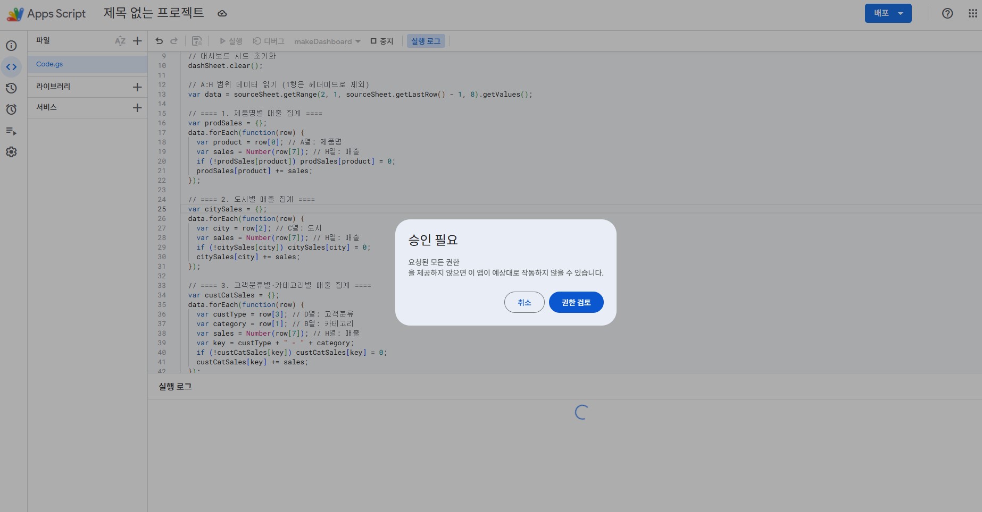Open Project Settings gear icon

(x=11, y=152)
